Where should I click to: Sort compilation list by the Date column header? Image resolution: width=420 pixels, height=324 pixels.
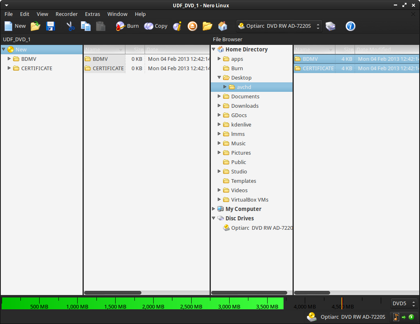[x=177, y=49]
